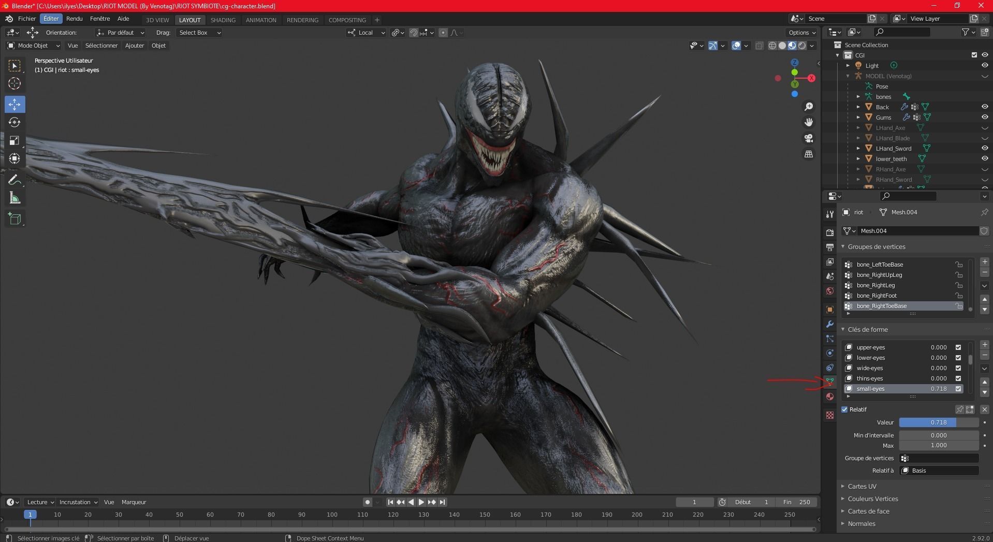Click Min d'intervalle 0.000 field
This screenshot has width=993, height=542.
tap(939, 435)
